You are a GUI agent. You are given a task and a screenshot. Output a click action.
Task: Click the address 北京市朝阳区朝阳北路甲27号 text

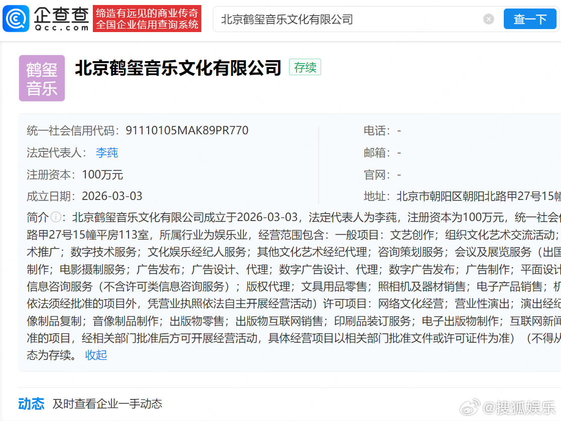pos(479,196)
